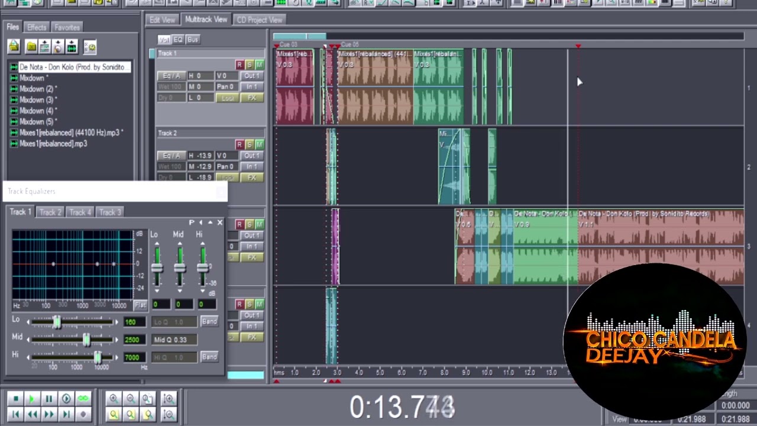Click the Rewind transport button
The height and width of the screenshot is (426, 757).
[33, 415]
